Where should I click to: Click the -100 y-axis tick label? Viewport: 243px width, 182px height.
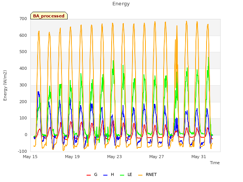[x=22, y=151]
